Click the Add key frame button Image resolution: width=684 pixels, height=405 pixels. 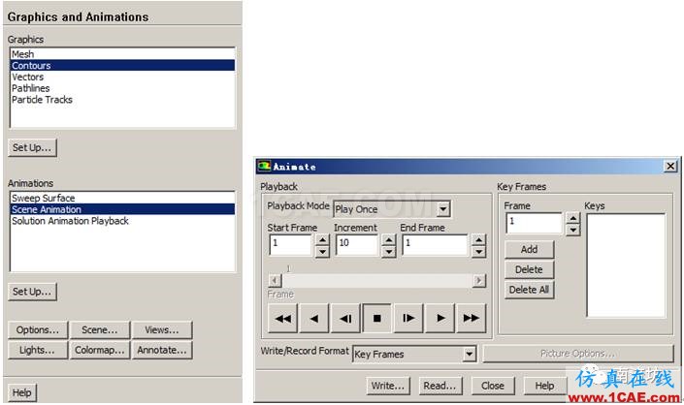point(529,250)
